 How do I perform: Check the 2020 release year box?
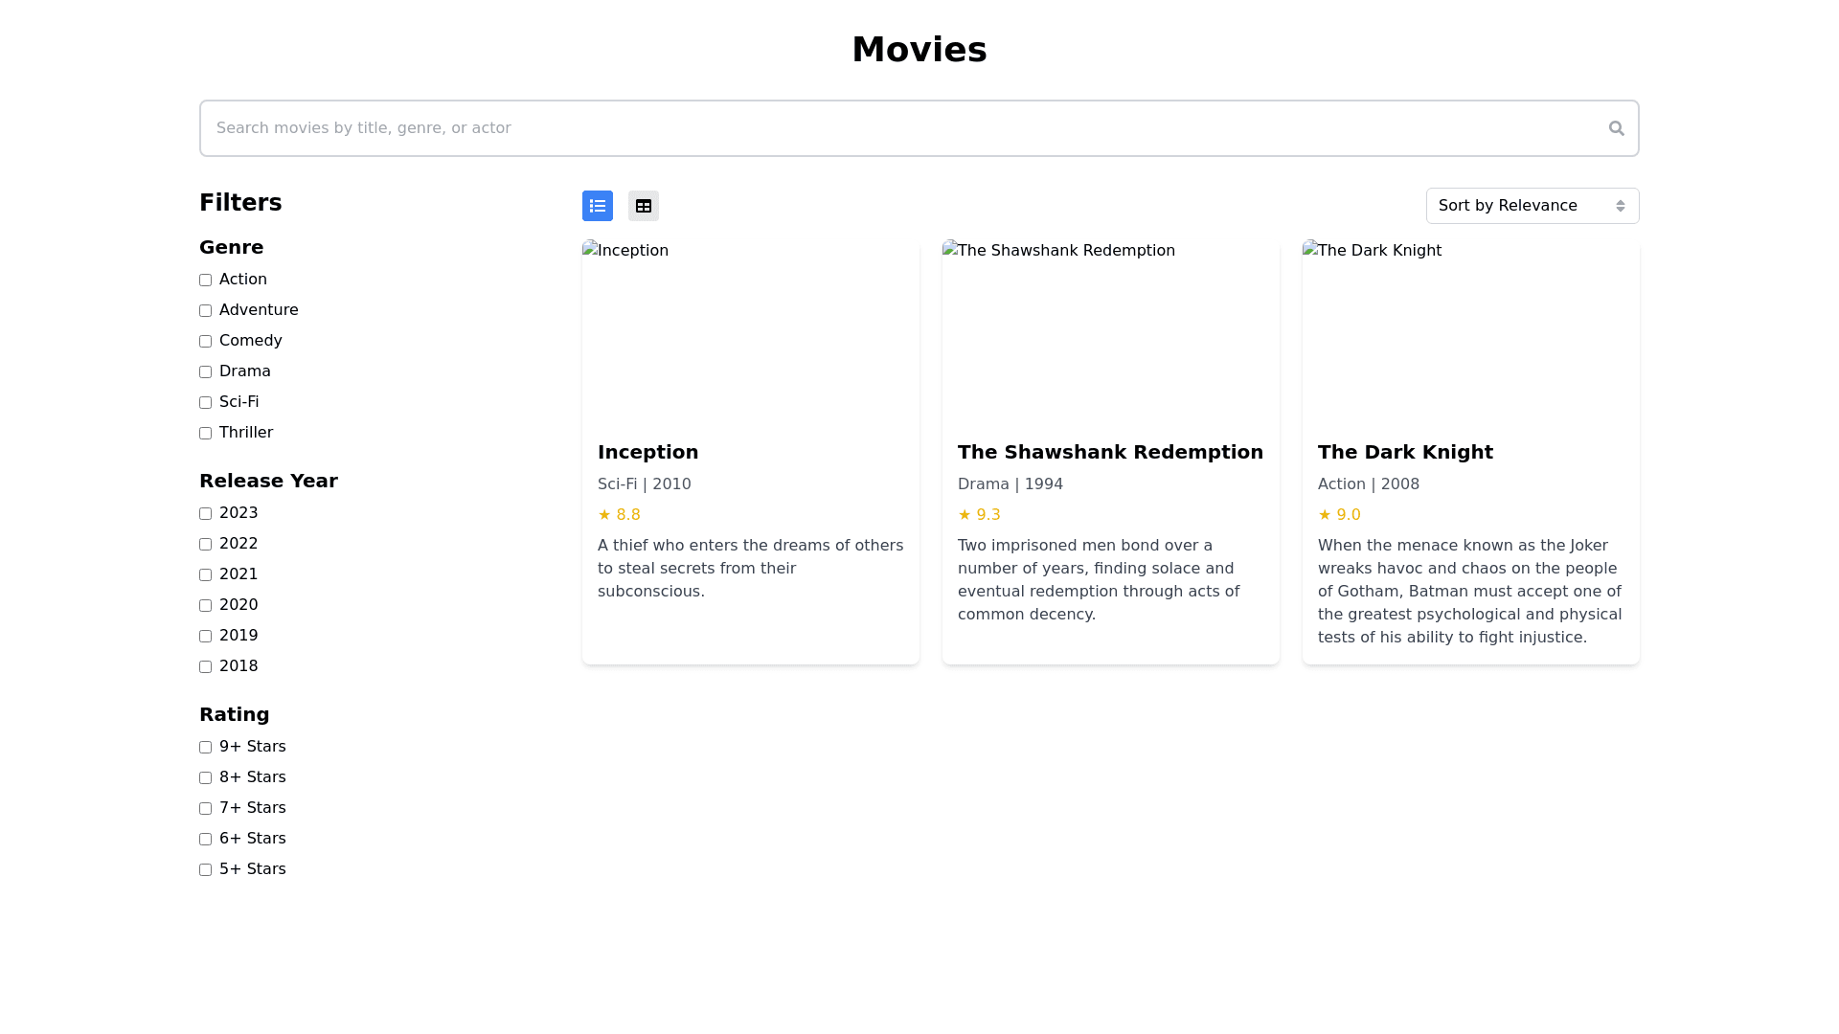(x=206, y=606)
